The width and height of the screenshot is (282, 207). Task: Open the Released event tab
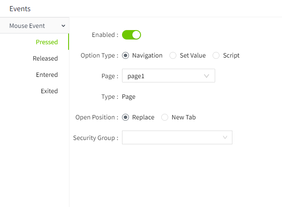coord(45,58)
